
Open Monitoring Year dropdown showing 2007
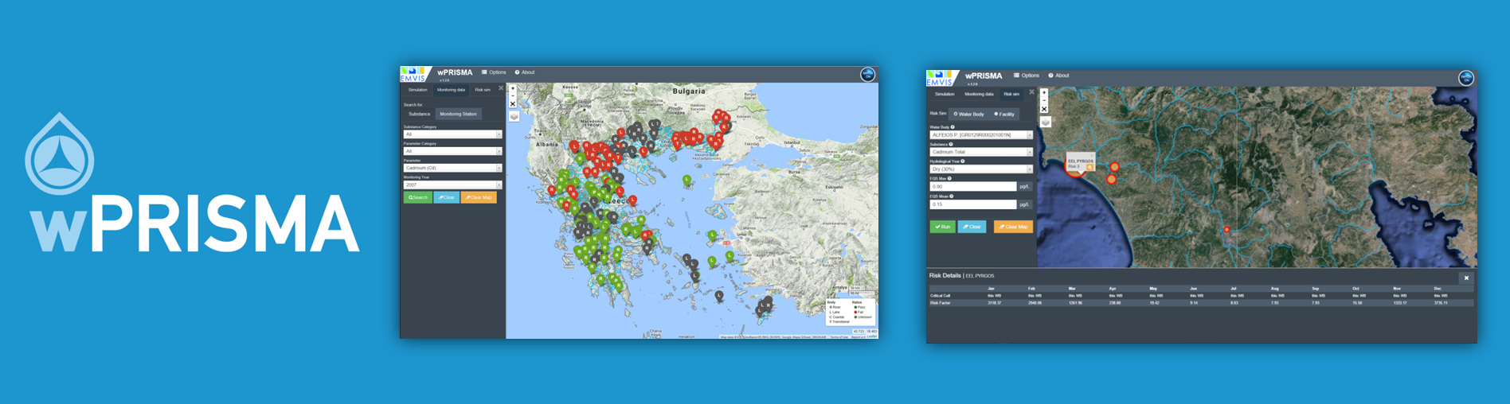tap(452, 185)
